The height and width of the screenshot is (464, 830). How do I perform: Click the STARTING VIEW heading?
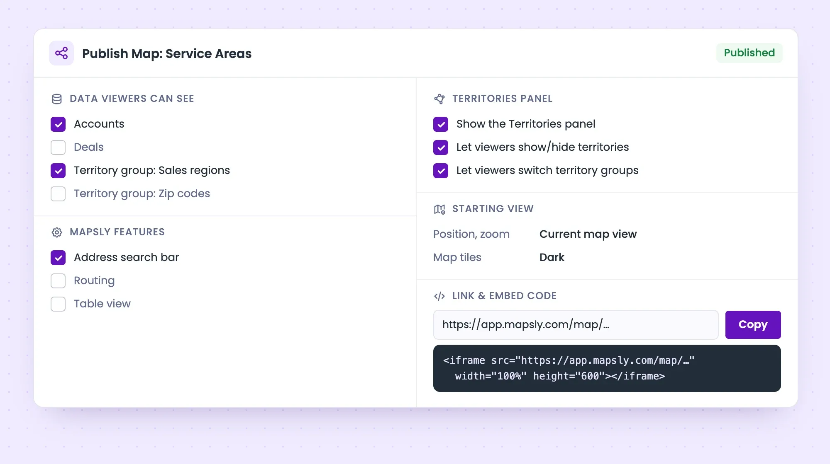493,209
